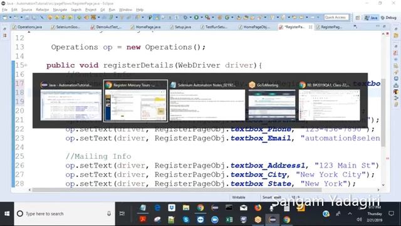Image resolution: width=401 pixels, height=226 pixels.
Task: Open the Action Center notifications icon
Action: [391, 213]
